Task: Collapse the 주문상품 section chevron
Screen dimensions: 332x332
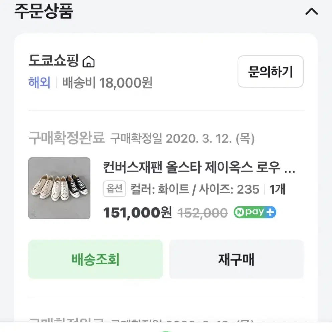Action: click(312, 11)
